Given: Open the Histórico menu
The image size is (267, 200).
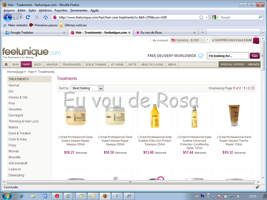Looking at the screenshot, I should coord(45,10).
